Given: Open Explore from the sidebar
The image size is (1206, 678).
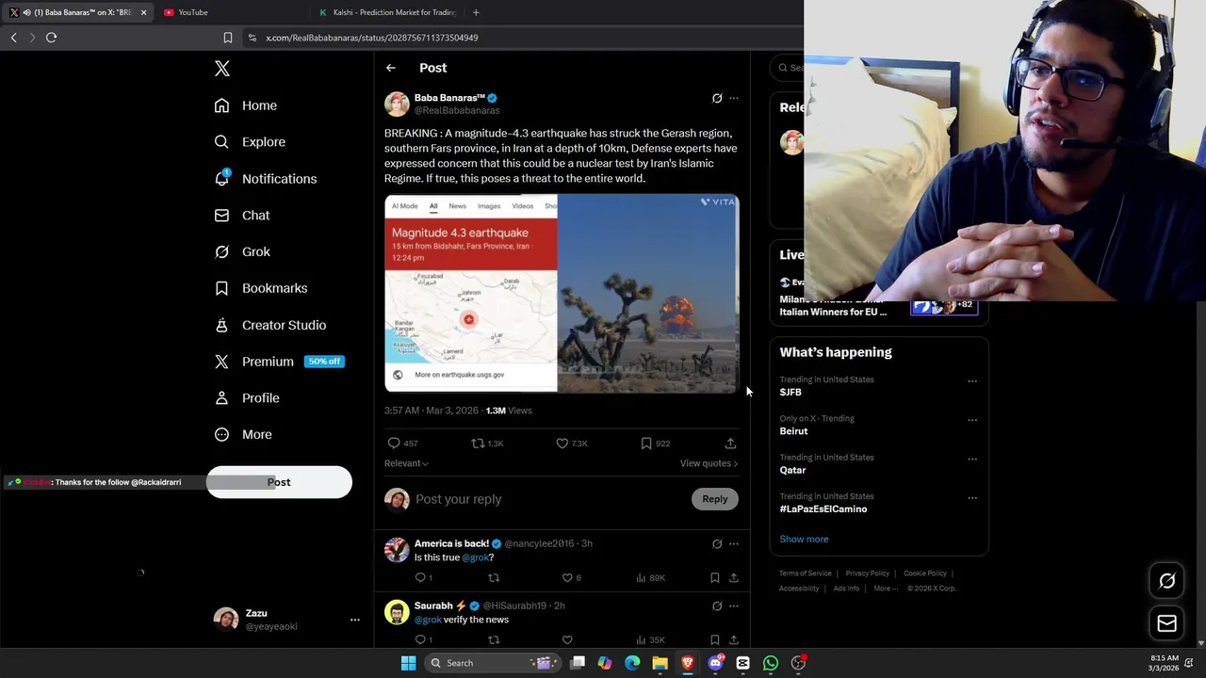Looking at the screenshot, I should click(x=250, y=142).
